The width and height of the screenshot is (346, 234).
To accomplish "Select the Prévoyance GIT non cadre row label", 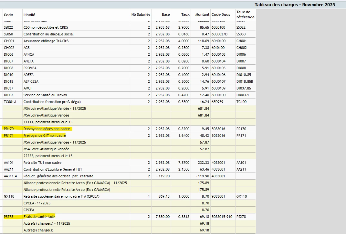I will point(45,136).
